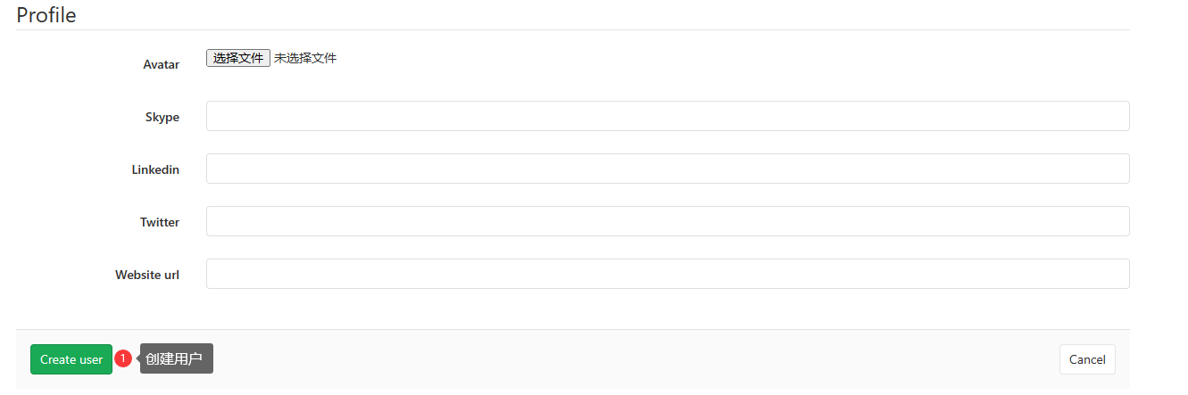
Task: Focus the Twitter text field
Action: [668, 221]
